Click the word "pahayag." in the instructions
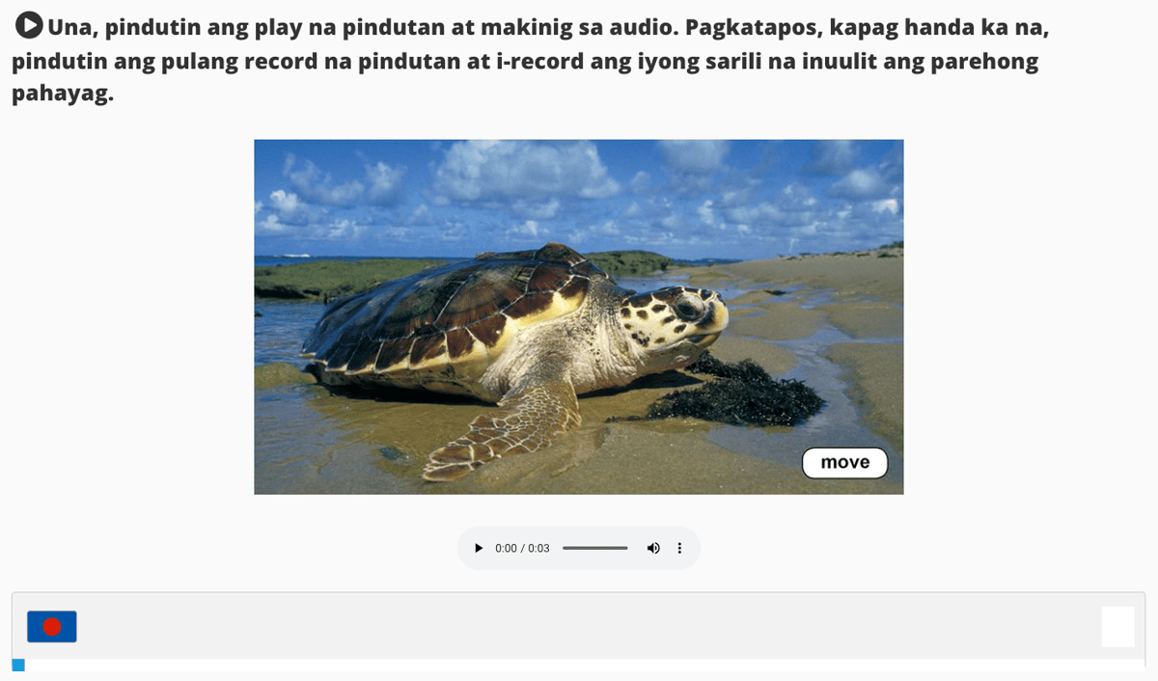The width and height of the screenshot is (1158, 681). 63,95
